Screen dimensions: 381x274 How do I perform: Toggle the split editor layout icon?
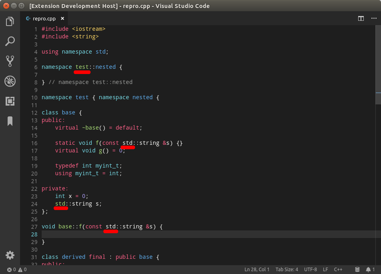click(361, 18)
